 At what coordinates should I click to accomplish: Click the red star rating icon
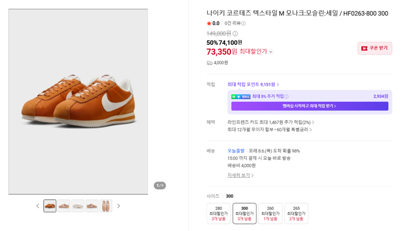tap(209, 23)
